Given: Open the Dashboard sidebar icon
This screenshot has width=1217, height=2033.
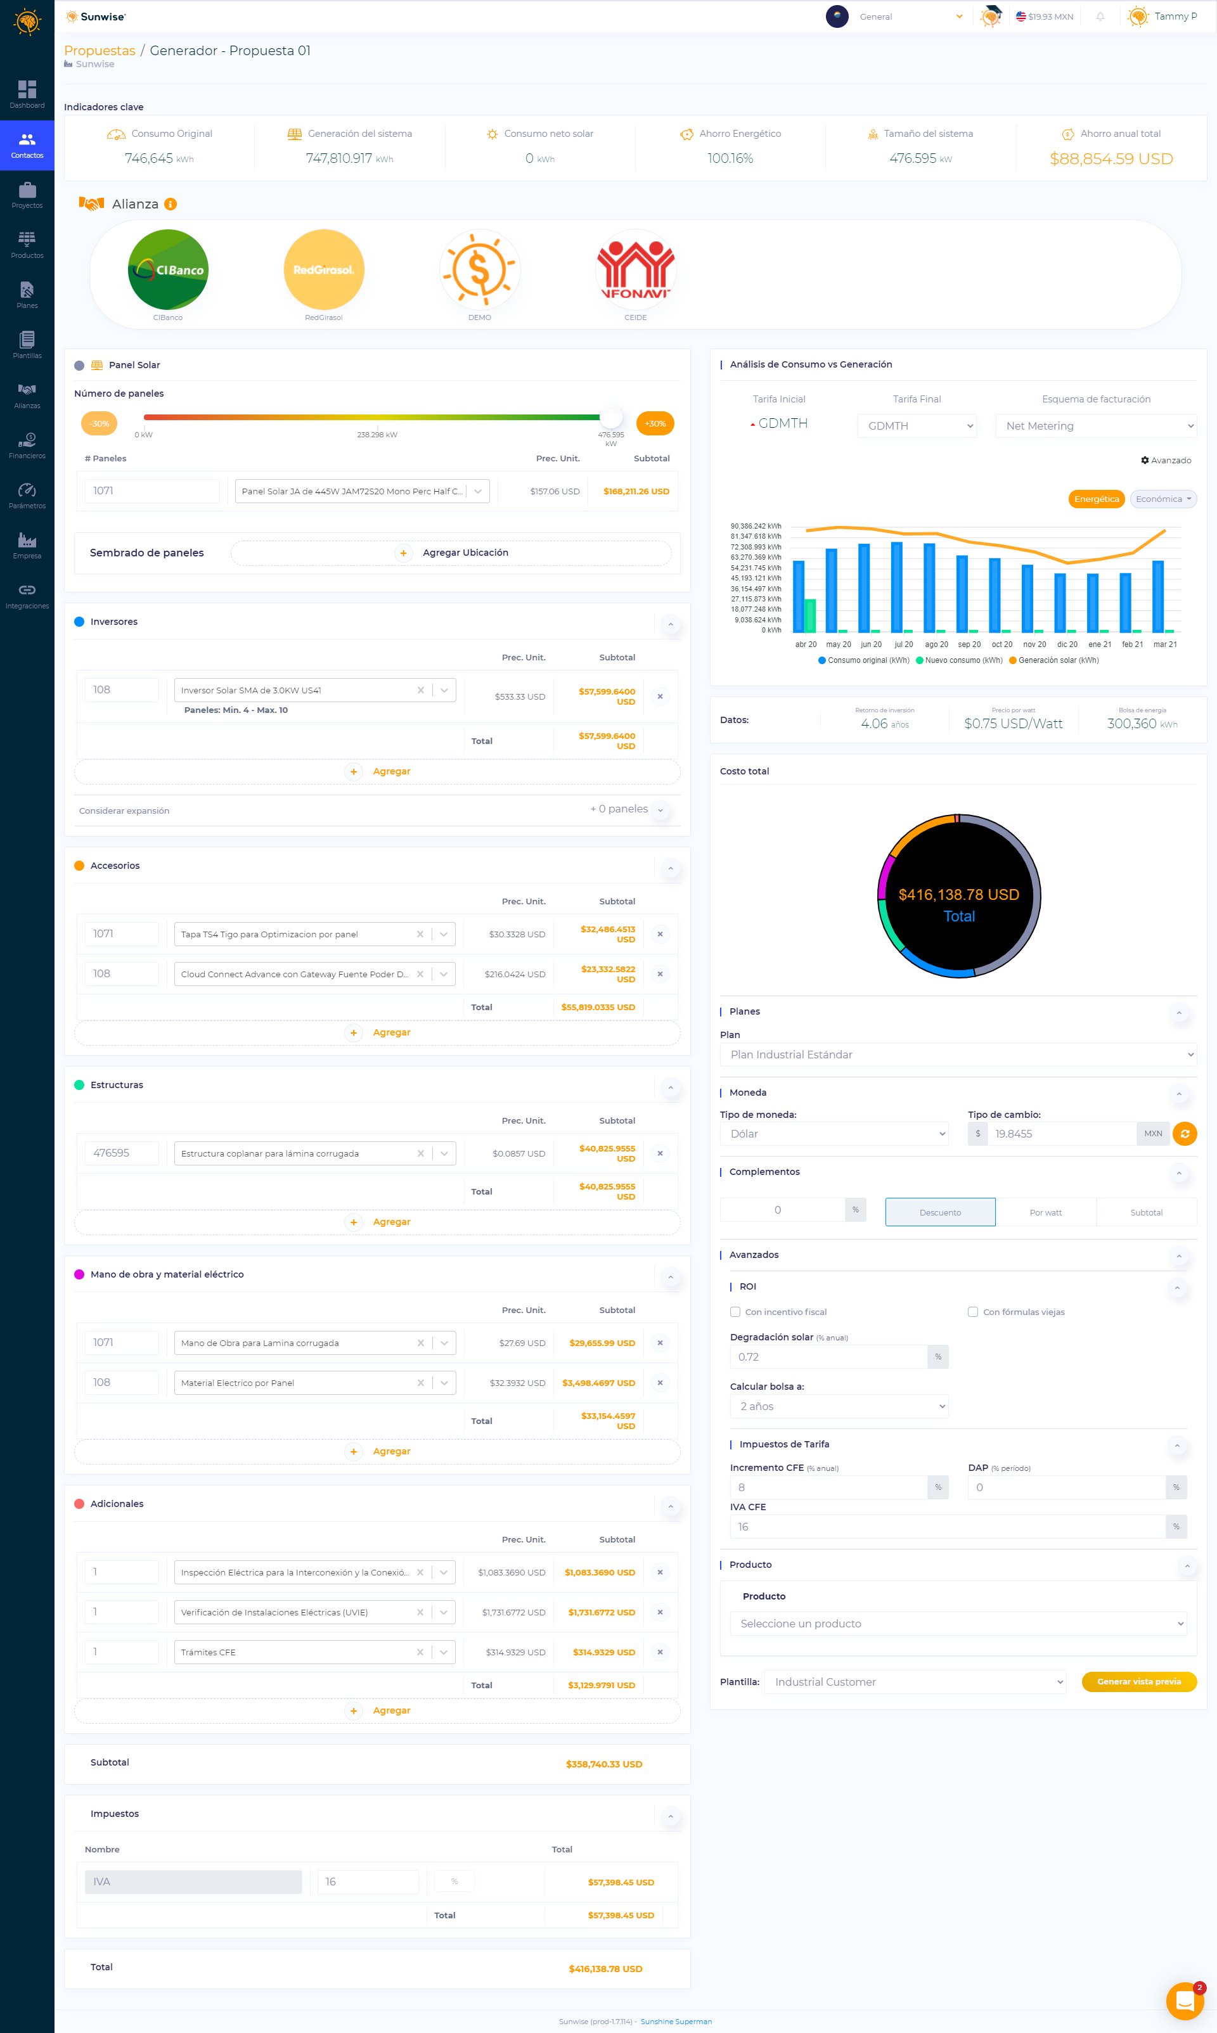Looking at the screenshot, I should click(27, 93).
